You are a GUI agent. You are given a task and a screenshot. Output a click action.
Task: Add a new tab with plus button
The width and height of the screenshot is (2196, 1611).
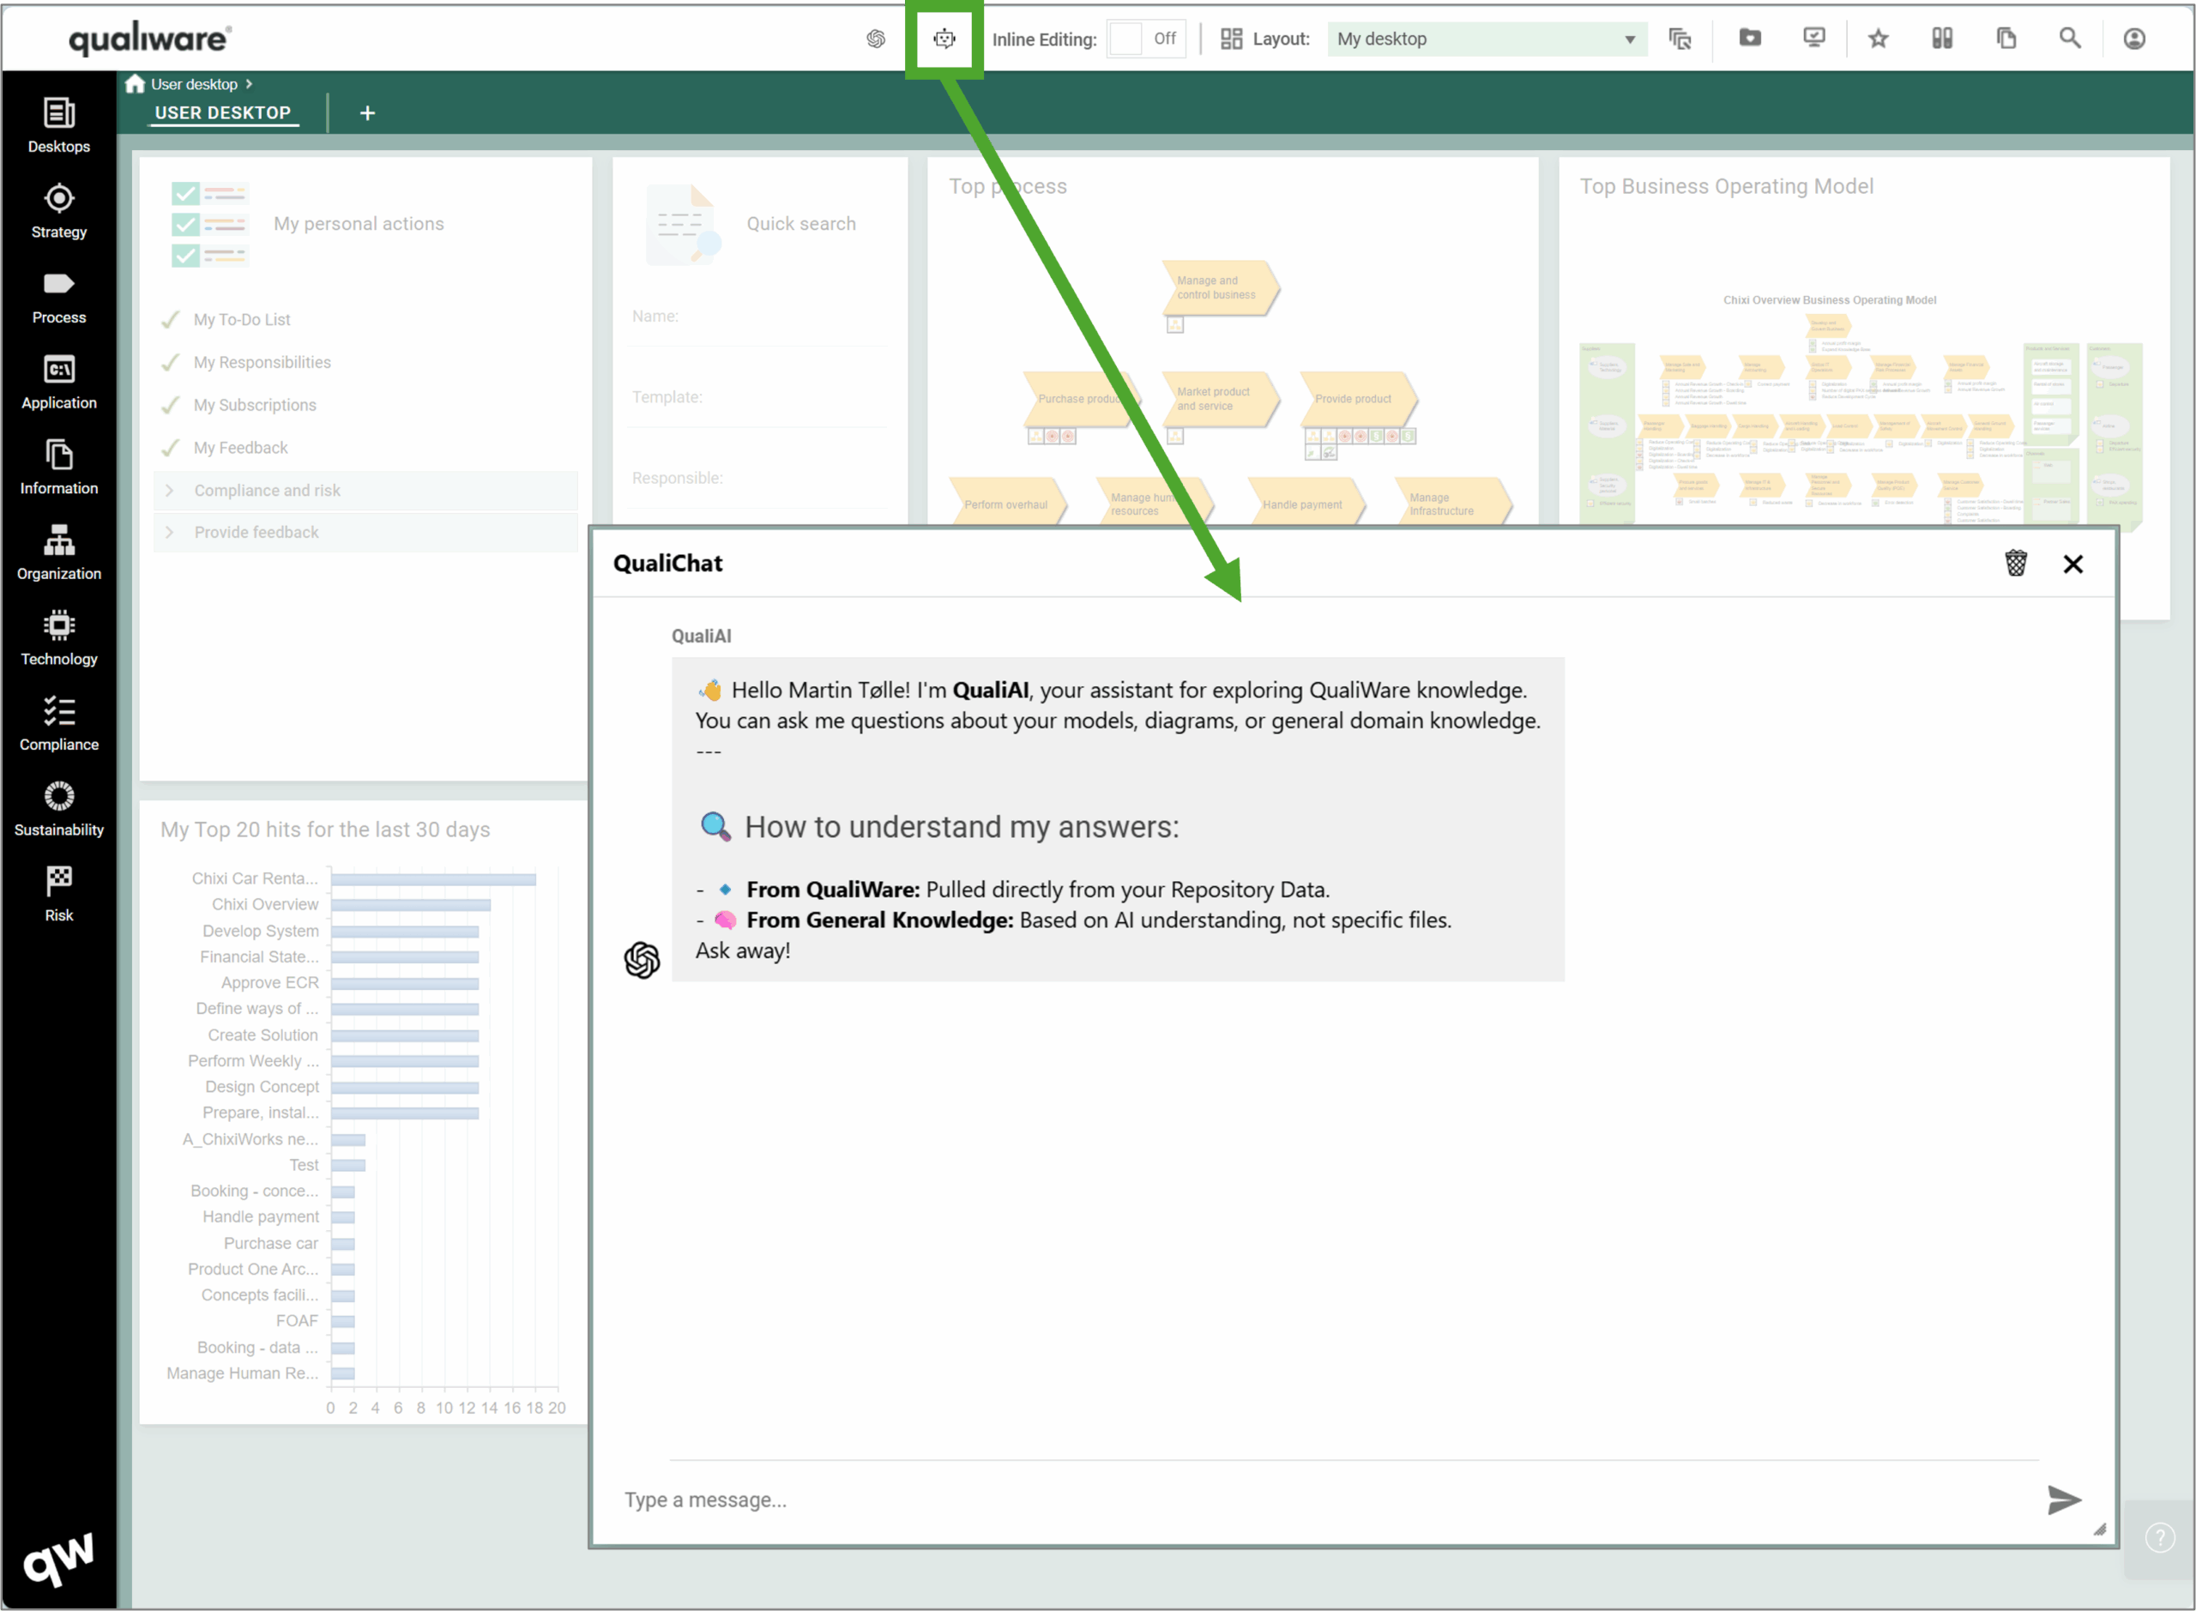366,113
